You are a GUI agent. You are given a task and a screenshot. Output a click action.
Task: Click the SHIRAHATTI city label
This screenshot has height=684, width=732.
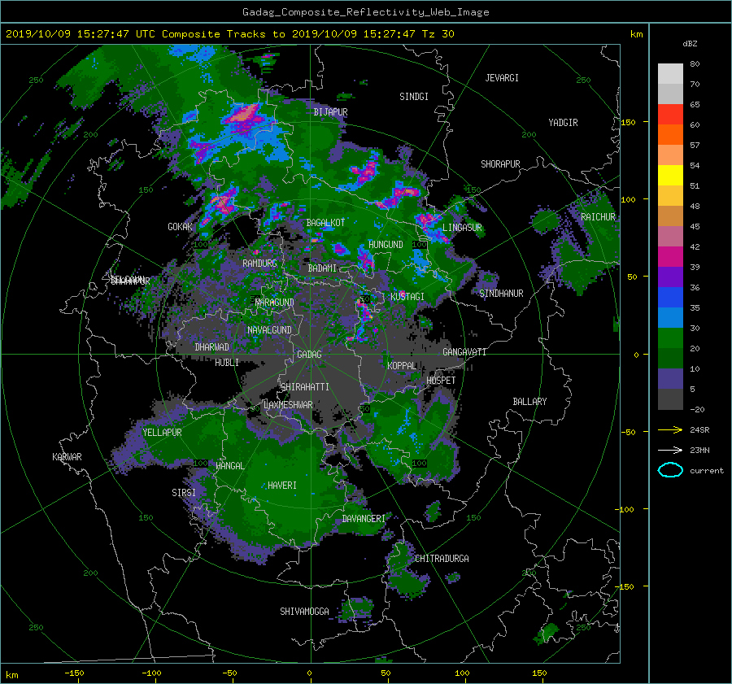click(305, 386)
